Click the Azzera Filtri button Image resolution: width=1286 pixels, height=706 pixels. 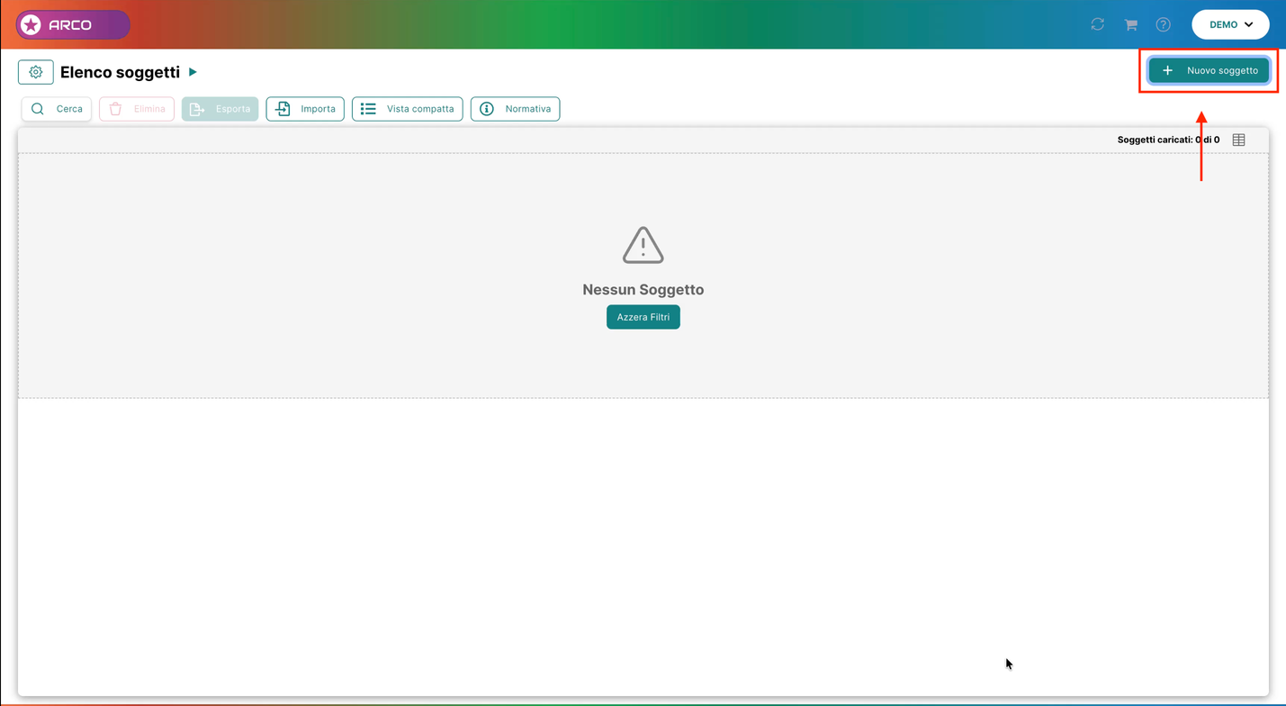[x=643, y=317]
